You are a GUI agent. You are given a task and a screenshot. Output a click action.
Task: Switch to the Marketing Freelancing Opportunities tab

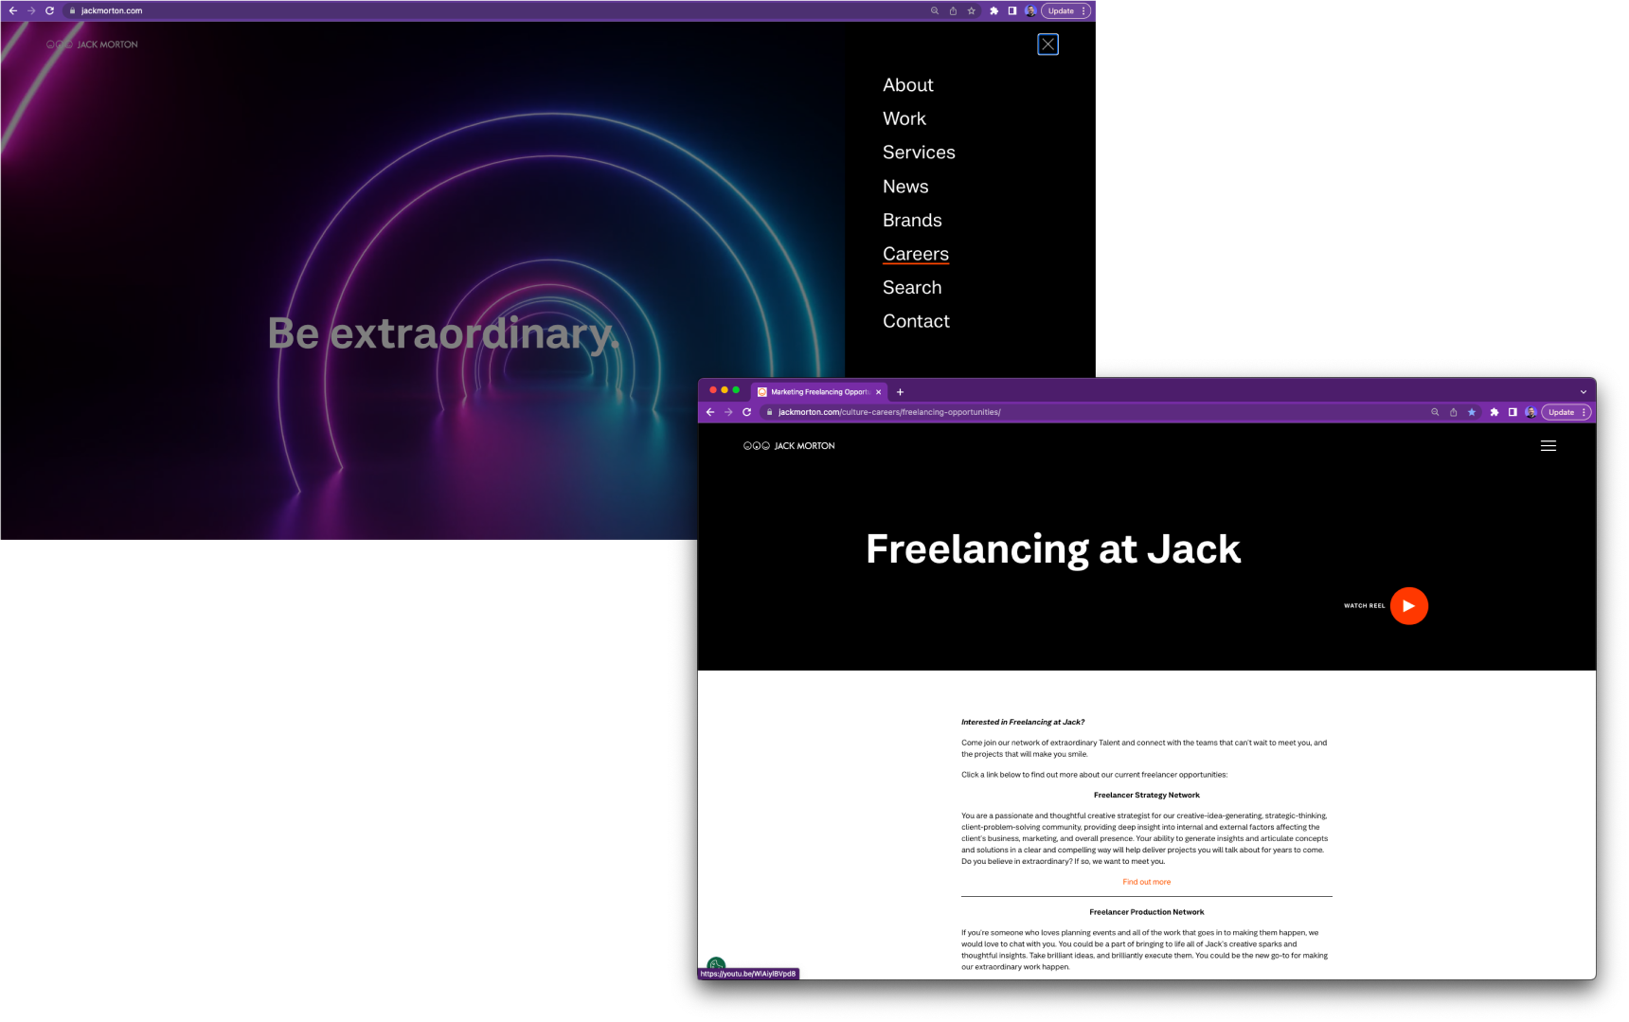(816, 391)
